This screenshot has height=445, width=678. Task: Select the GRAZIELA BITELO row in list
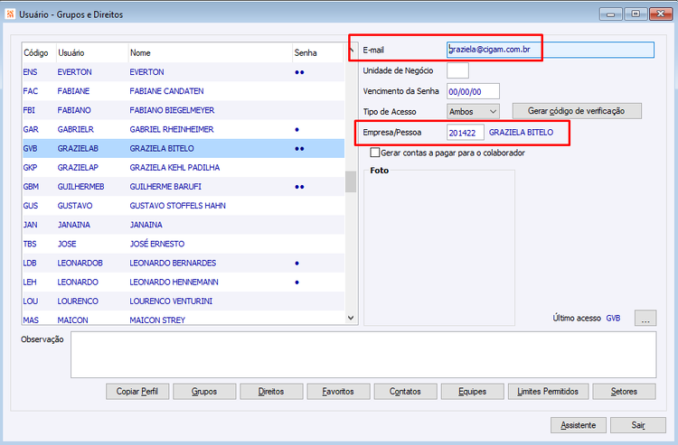click(184, 148)
